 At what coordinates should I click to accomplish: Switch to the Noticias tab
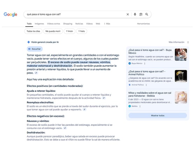click(x=79, y=24)
